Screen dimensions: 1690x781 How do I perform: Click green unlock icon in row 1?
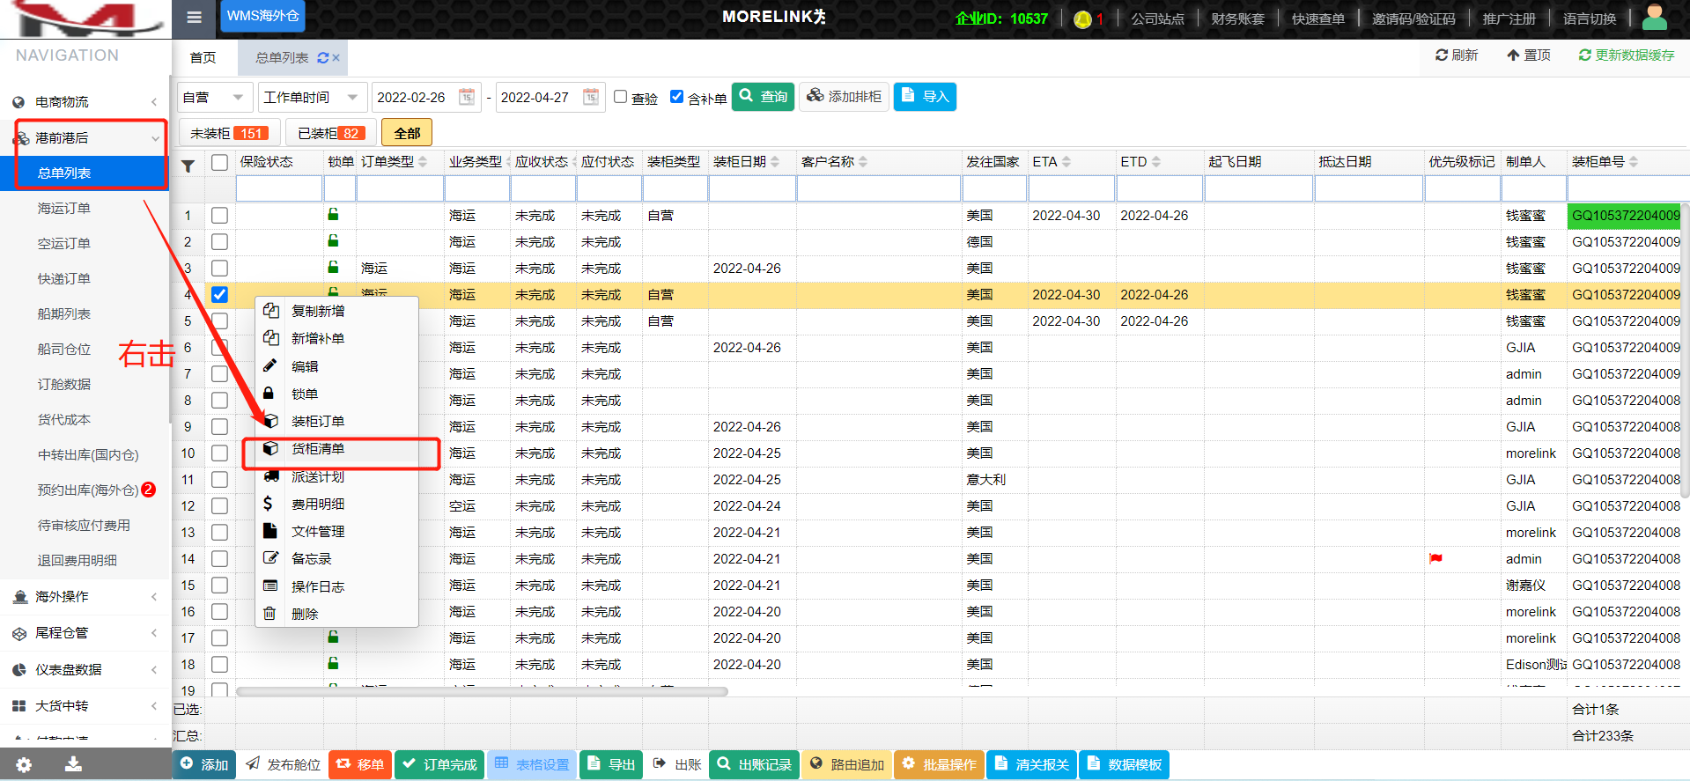(333, 214)
